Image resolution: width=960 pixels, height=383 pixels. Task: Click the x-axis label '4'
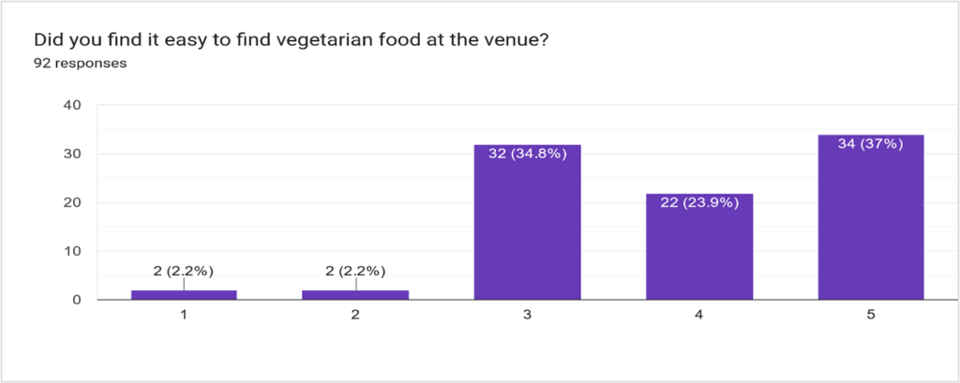point(699,316)
